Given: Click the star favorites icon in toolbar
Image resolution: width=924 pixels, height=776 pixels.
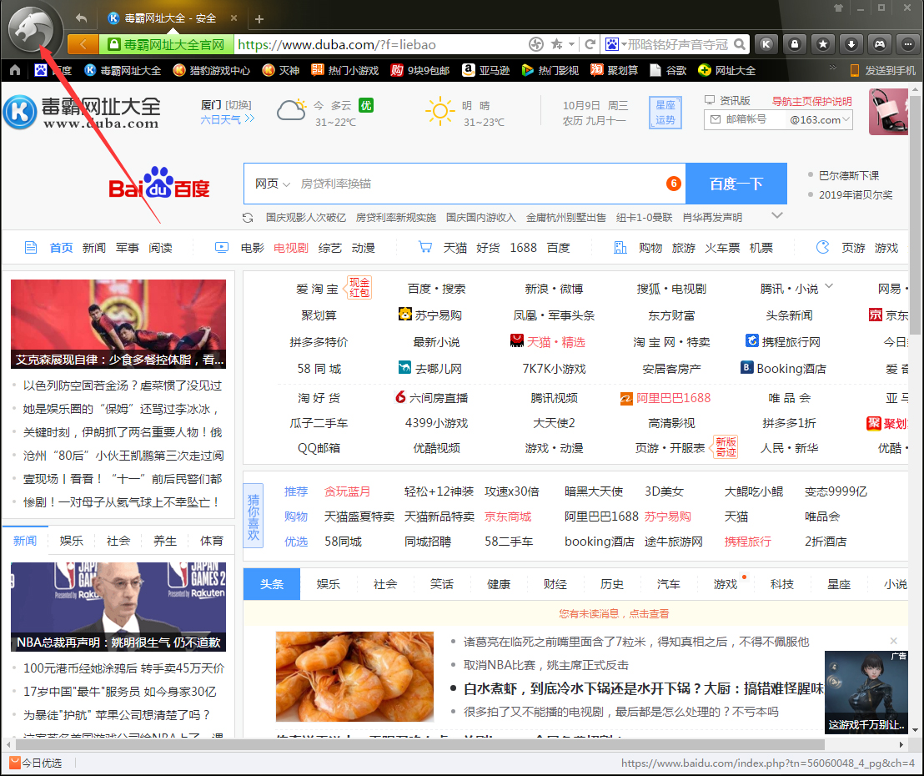Looking at the screenshot, I should (824, 44).
